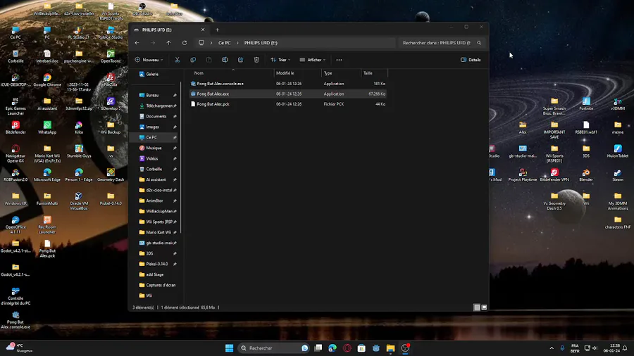Open Téléchargements in the navigation pane

[x=156, y=106]
